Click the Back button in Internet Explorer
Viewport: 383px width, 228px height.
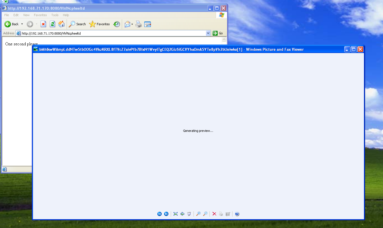12,24
